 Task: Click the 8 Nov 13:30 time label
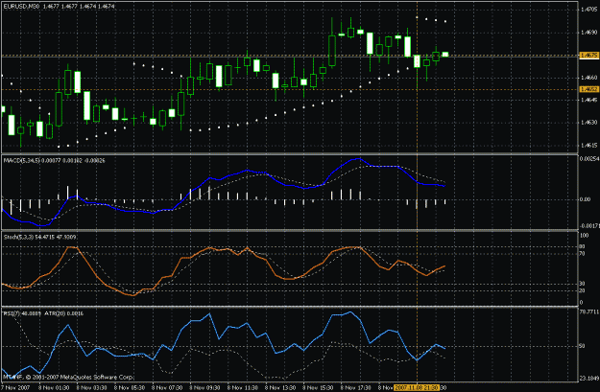click(281, 388)
